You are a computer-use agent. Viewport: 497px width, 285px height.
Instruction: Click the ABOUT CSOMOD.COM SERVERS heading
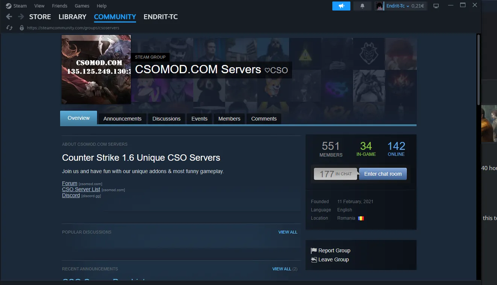(95, 144)
